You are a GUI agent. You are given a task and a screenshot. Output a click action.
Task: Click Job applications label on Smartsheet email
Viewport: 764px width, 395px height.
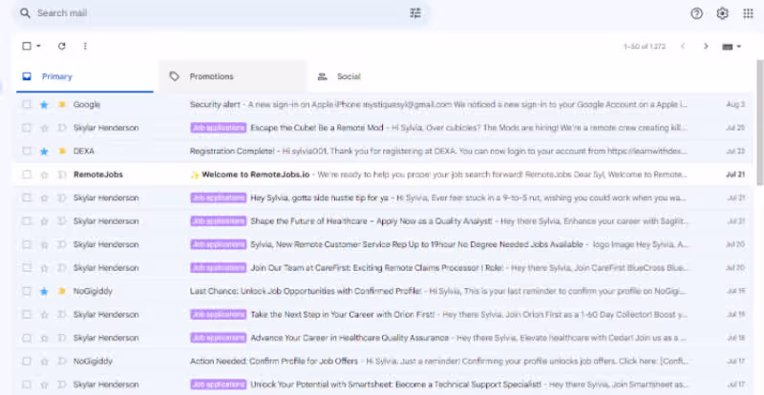click(219, 385)
